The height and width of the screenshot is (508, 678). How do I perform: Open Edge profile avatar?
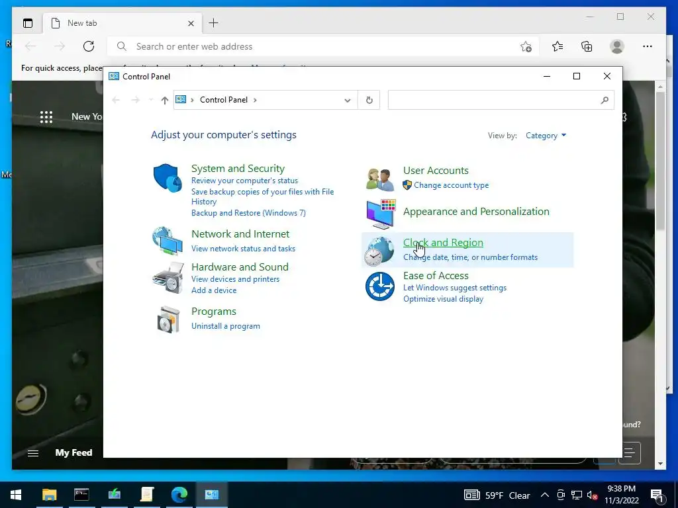[x=617, y=46]
